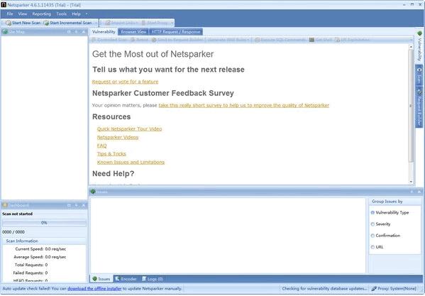The width and height of the screenshot is (425, 296).
Task: Click the Controlled Scan toolbar icon
Action: 94,40
